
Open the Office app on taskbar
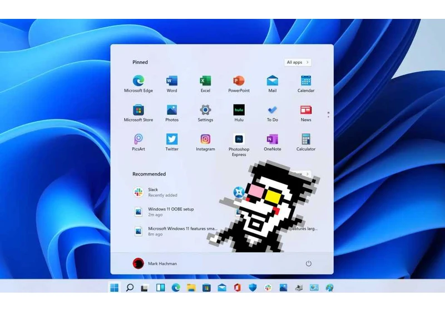pyautogui.click(x=238, y=288)
